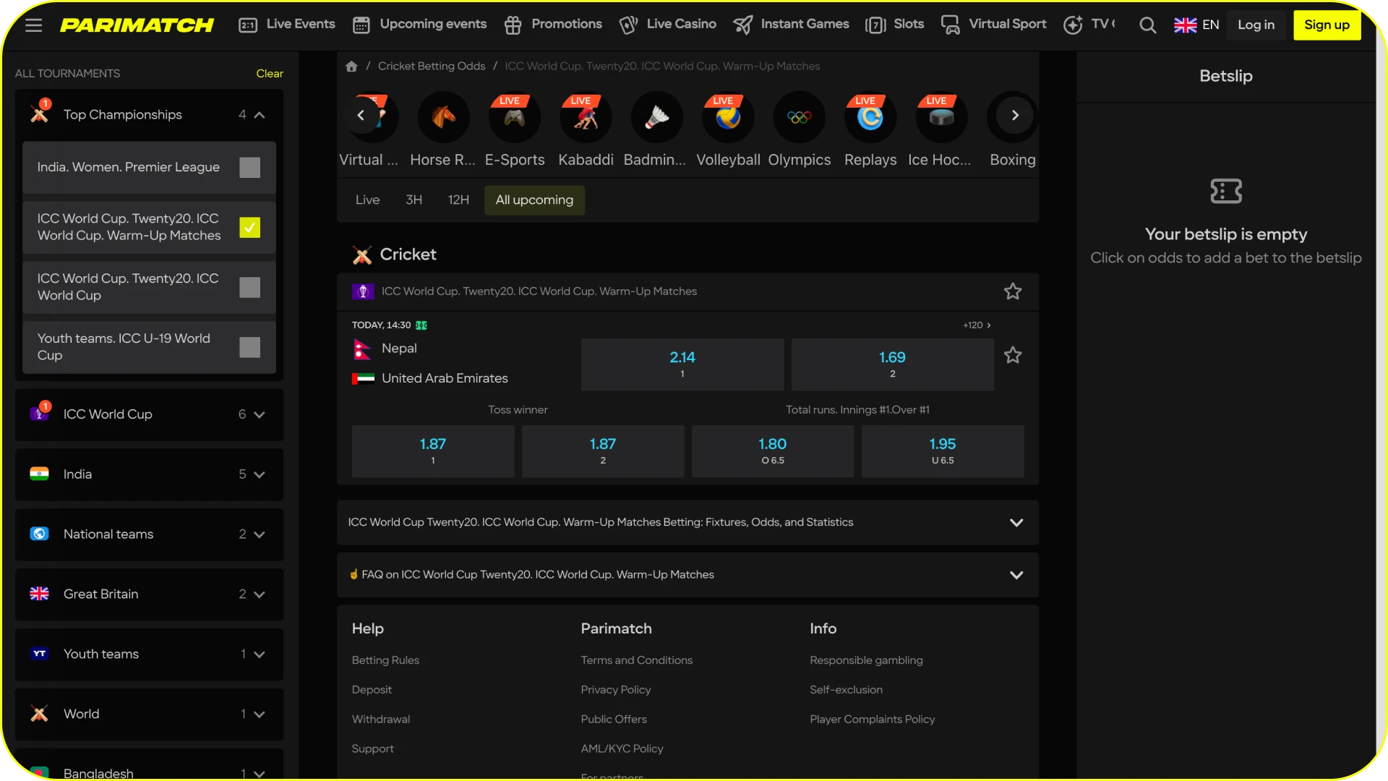
Task: Open Promotions in top navigation
Action: point(553,25)
